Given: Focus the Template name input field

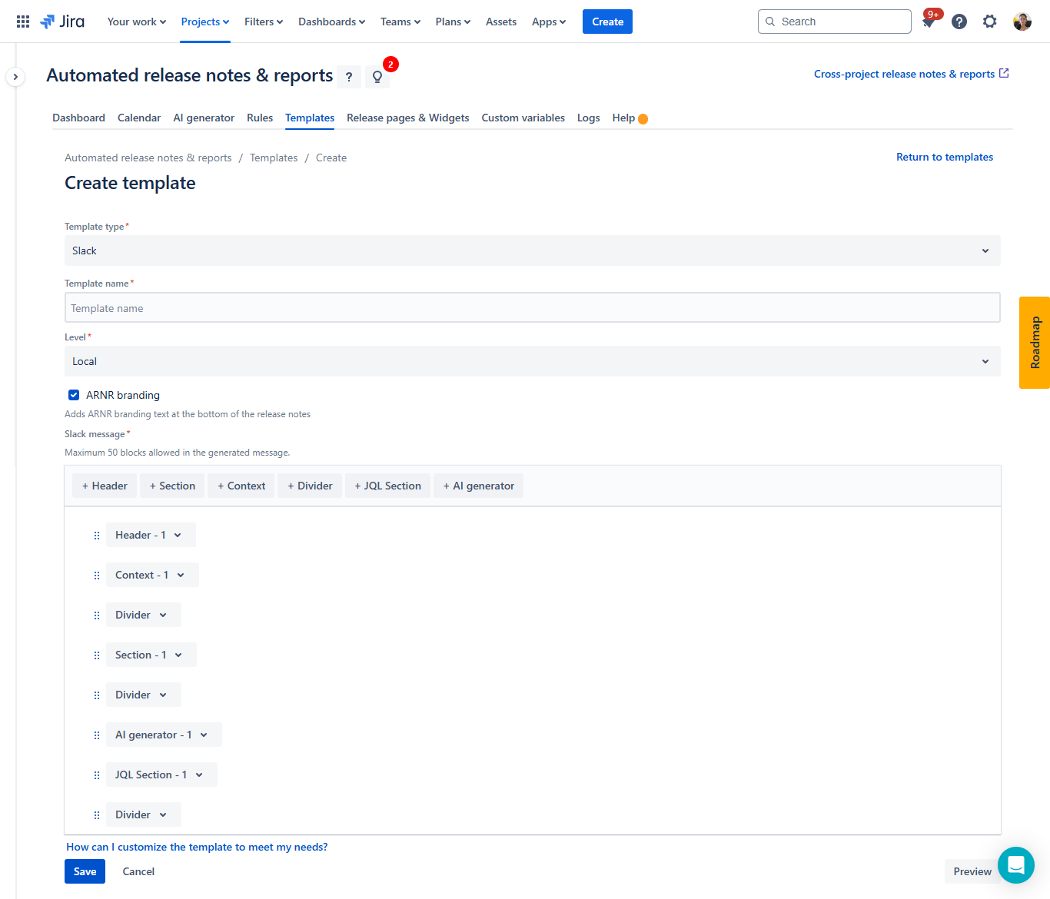Looking at the screenshot, I should [x=533, y=307].
